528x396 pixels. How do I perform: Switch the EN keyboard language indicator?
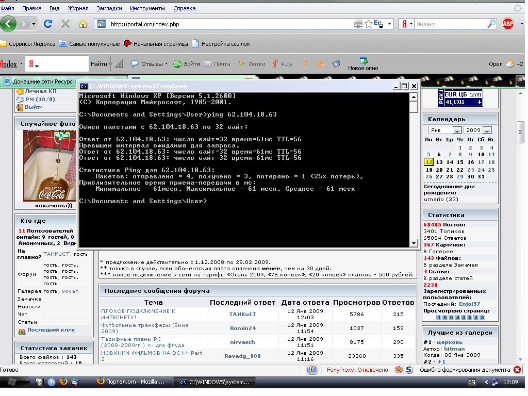pos(471,383)
